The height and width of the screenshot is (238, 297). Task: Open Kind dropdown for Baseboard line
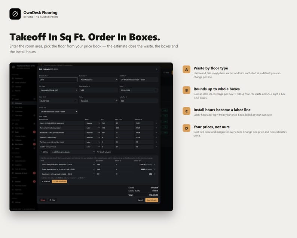click(93, 133)
